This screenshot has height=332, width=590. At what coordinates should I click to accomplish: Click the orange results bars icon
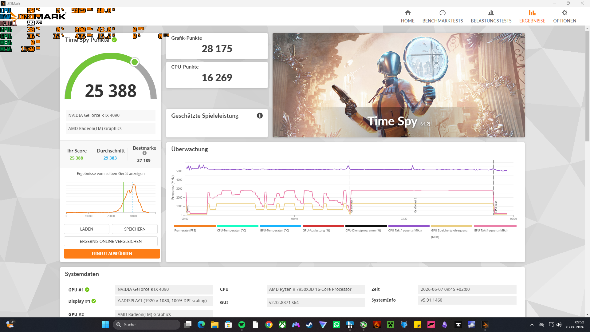532,13
